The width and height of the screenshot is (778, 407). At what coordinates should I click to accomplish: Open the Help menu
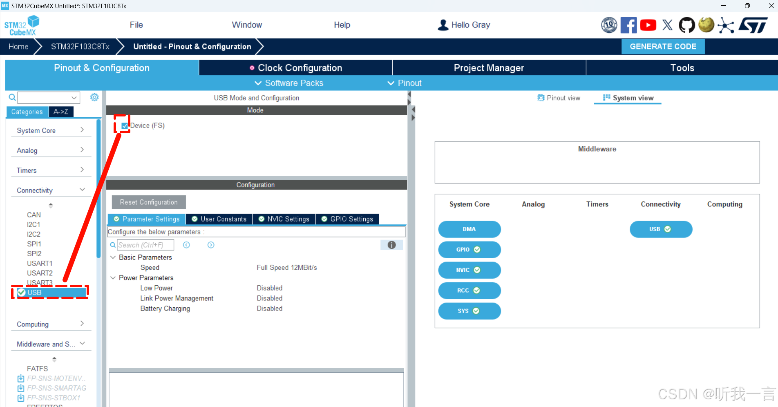(342, 25)
